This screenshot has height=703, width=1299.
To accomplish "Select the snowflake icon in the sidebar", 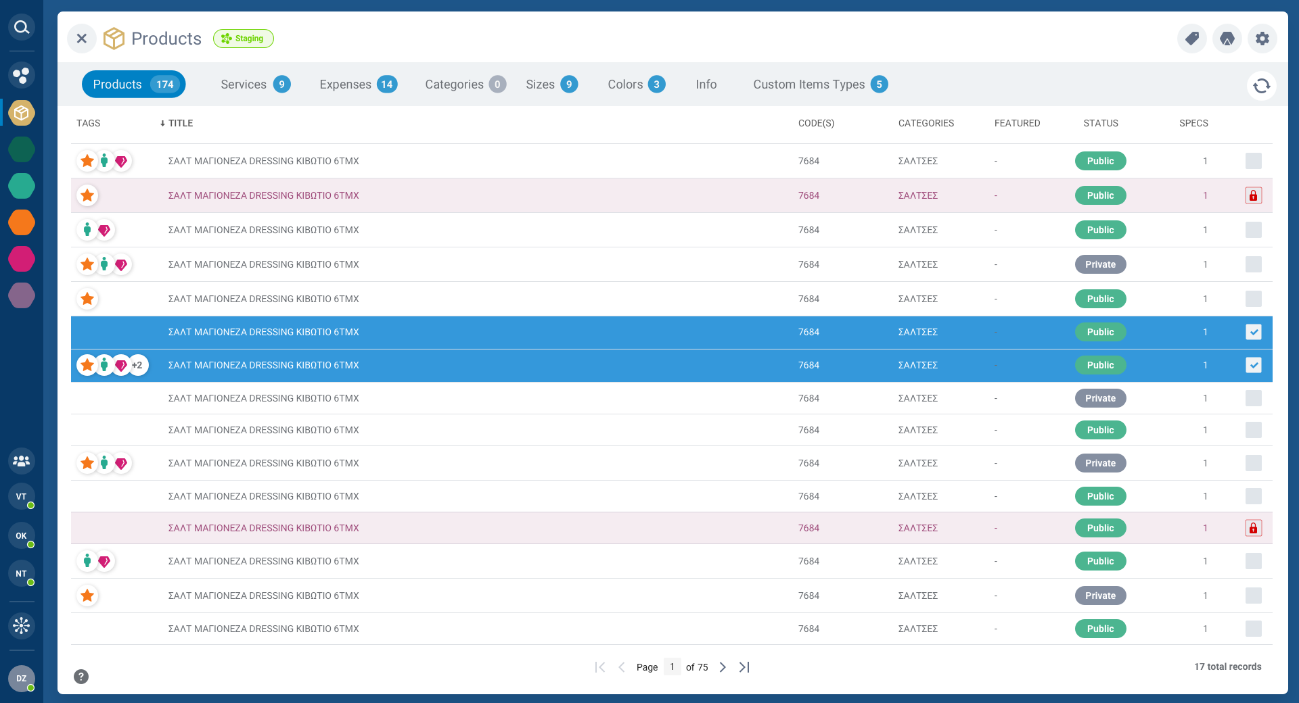I will click(21, 626).
